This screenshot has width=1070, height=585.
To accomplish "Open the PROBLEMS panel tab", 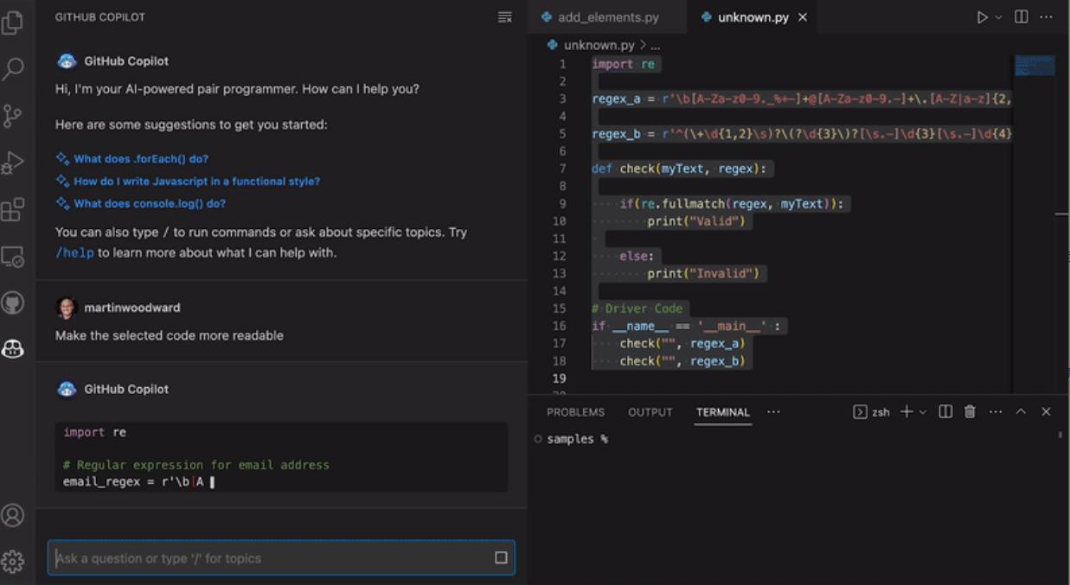I will 575,412.
